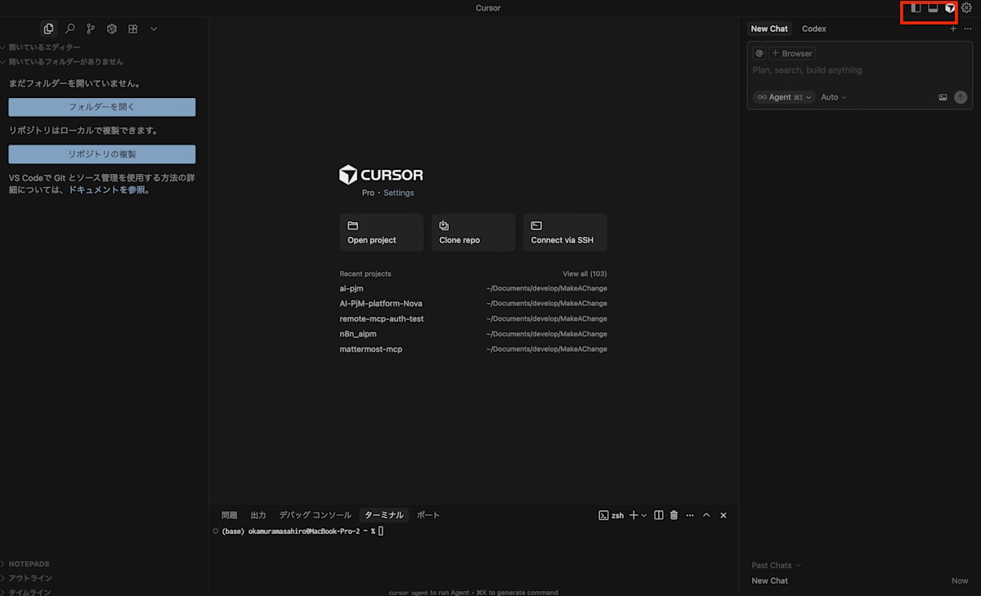Switch to the 出力 panel tab
This screenshot has height=596, width=981.
click(x=258, y=515)
